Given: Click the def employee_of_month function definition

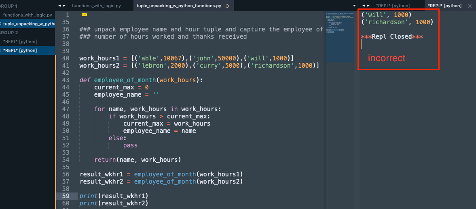Looking at the screenshot, I should 141,80.
